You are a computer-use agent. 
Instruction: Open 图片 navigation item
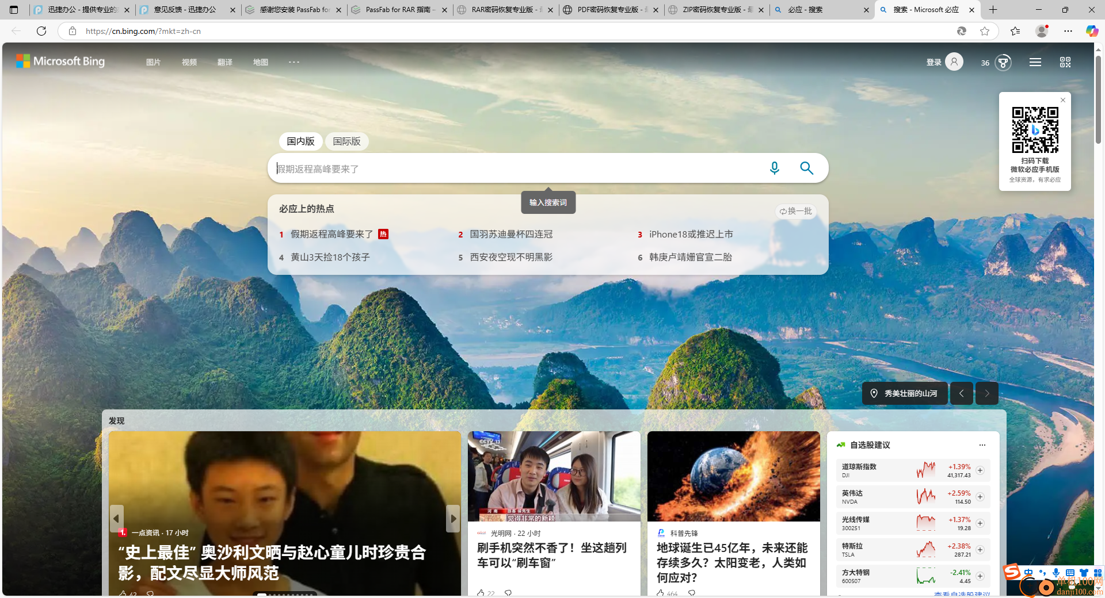click(153, 62)
